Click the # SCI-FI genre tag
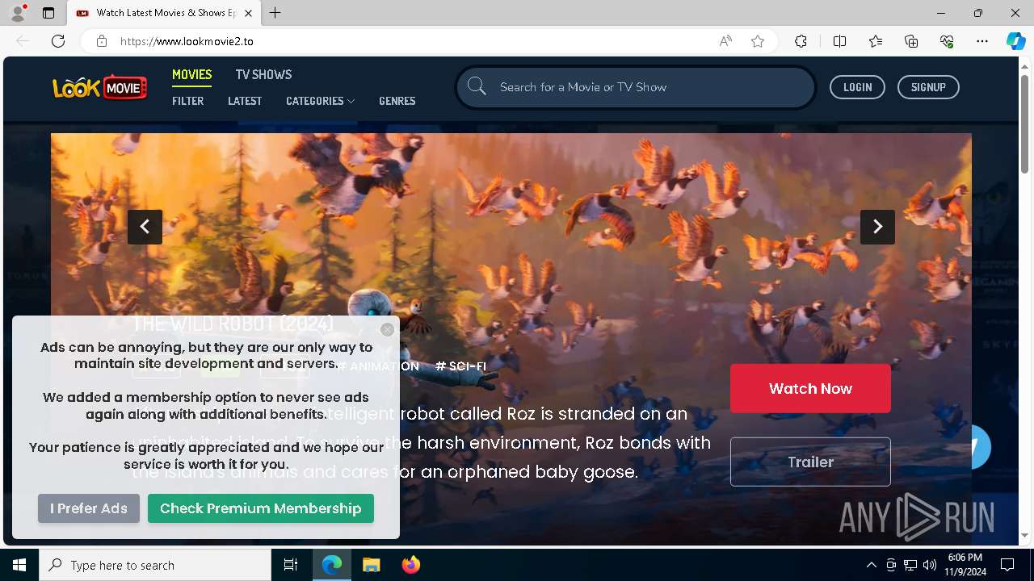 (x=460, y=366)
